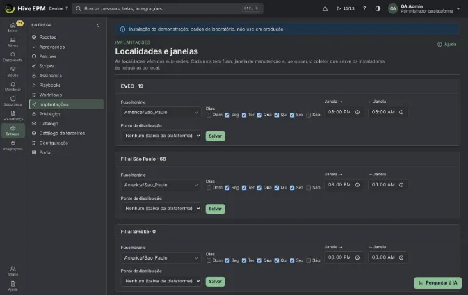
Task: Save the Filial São Paulo settings
Action: coord(215,209)
